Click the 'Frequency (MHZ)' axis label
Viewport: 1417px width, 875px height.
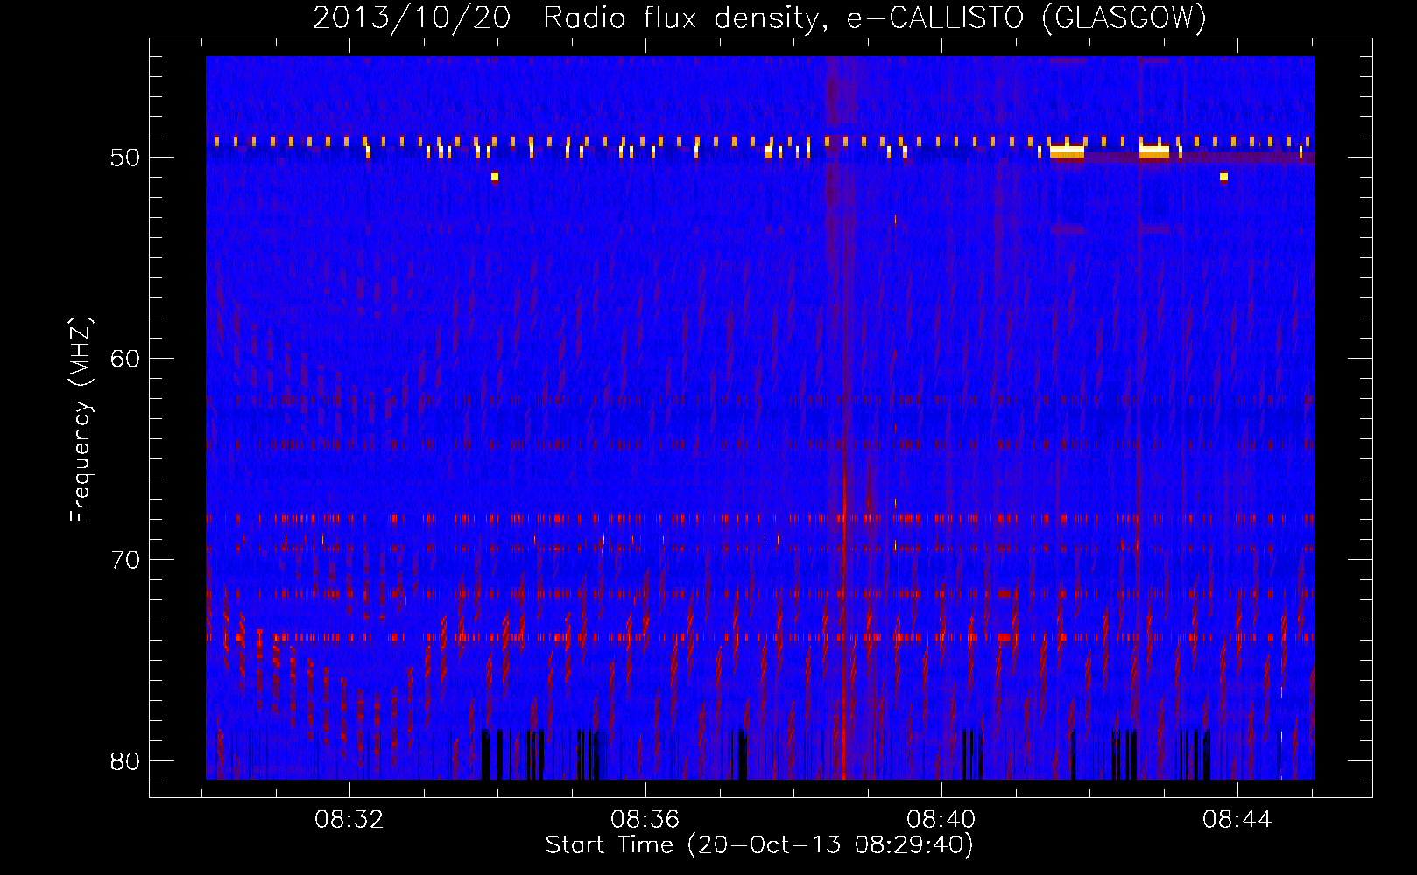tap(81, 420)
